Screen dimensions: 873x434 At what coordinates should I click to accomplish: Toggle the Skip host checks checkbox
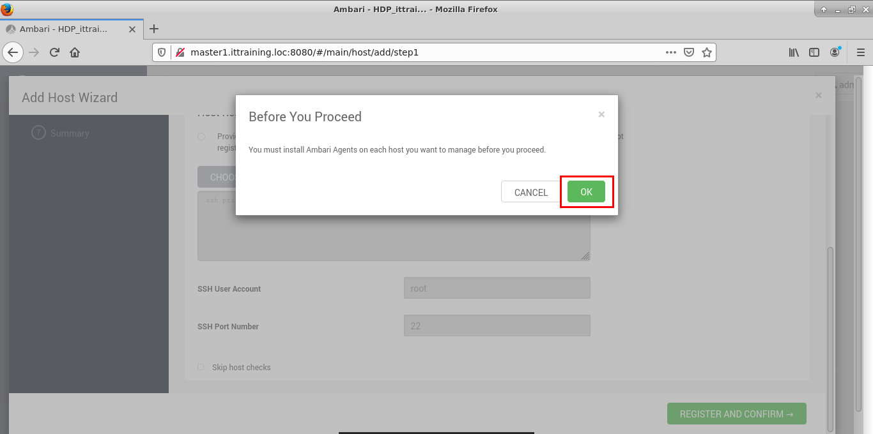(x=201, y=367)
